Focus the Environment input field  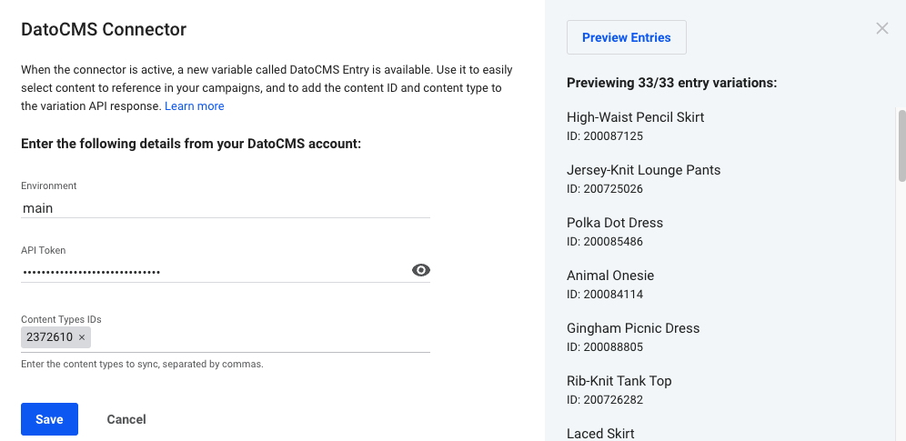click(x=226, y=208)
